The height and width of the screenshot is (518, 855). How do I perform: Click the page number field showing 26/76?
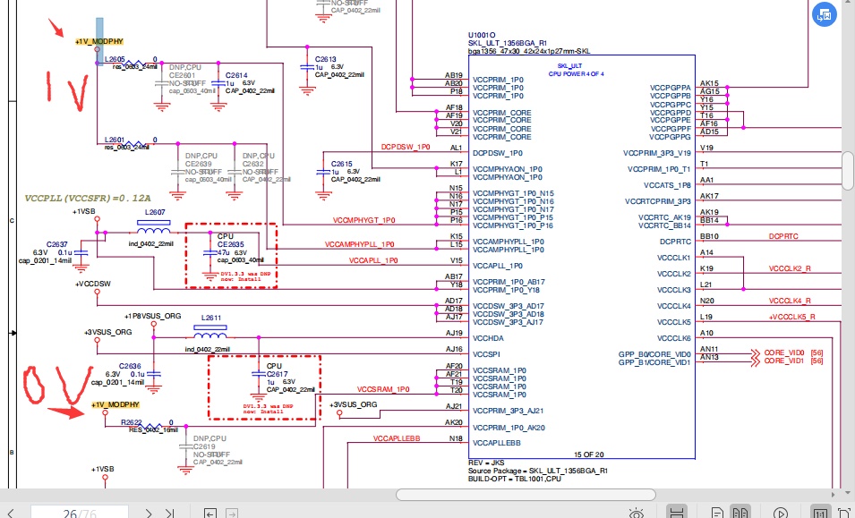pyautogui.click(x=80, y=513)
